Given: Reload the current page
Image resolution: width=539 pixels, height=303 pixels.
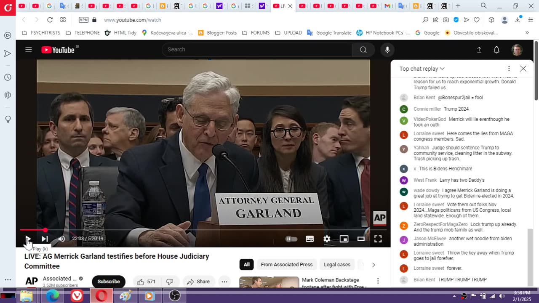Looking at the screenshot, I should tap(50, 20).
